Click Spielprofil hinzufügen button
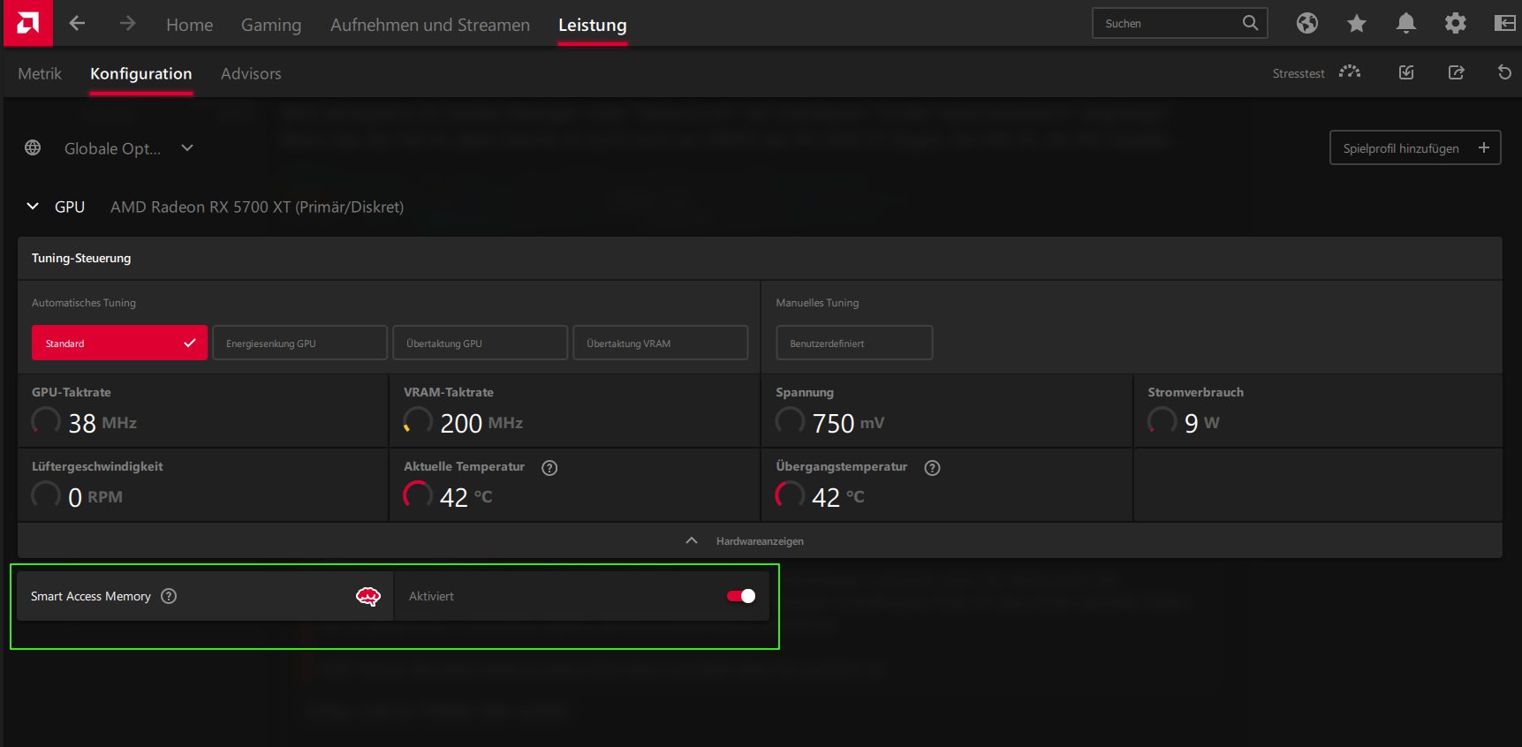The height and width of the screenshot is (747, 1522). (1415, 147)
